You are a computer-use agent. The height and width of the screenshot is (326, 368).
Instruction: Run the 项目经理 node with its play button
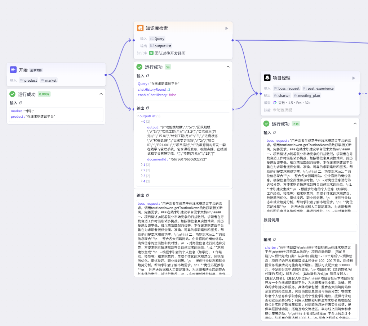click(354, 78)
